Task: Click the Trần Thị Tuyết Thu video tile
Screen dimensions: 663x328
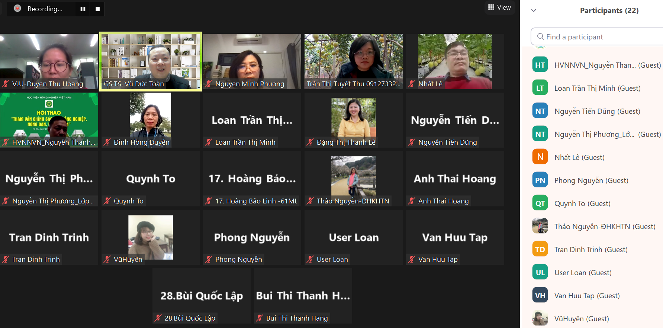Action: pyautogui.click(x=353, y=61)
